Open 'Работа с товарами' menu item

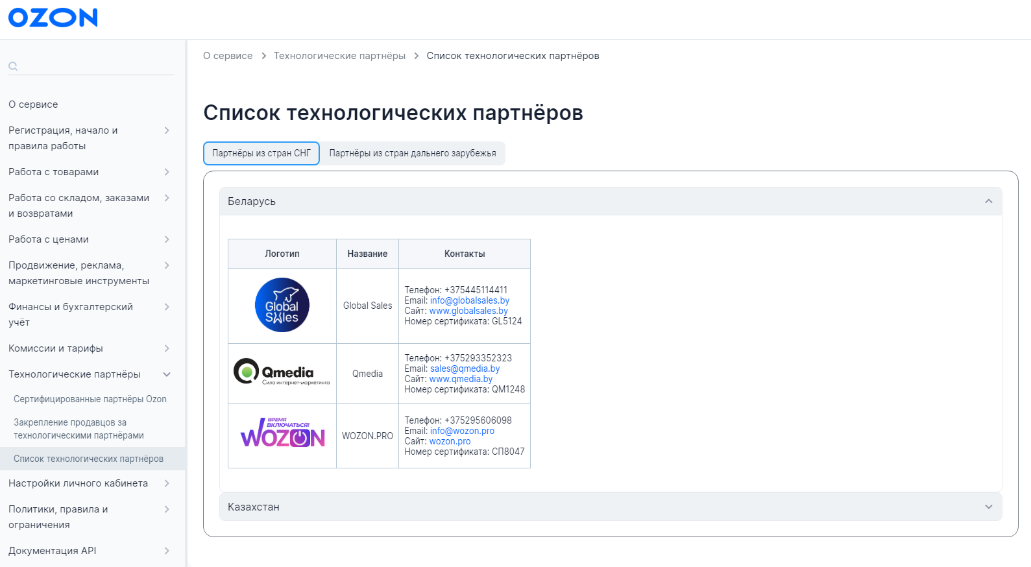54,172
